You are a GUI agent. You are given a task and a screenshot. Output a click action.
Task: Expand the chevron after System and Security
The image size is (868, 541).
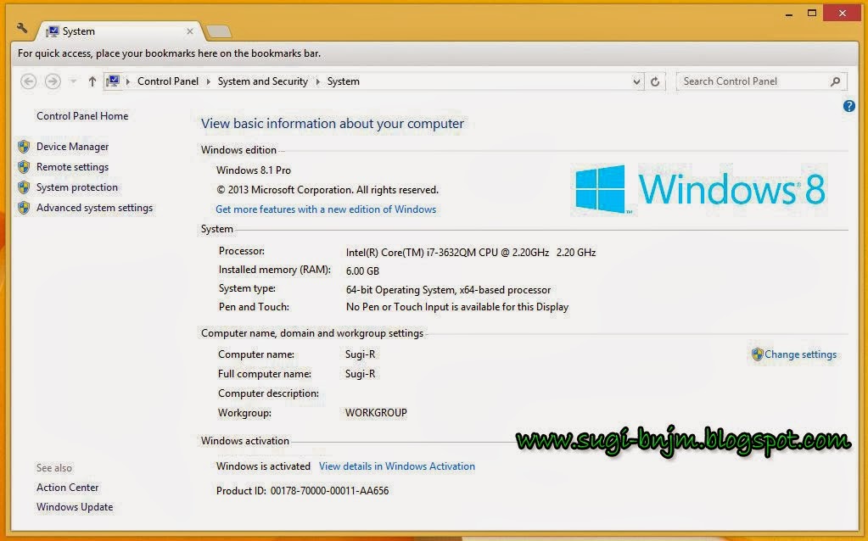pyautogui.click(x=317, y=81)
